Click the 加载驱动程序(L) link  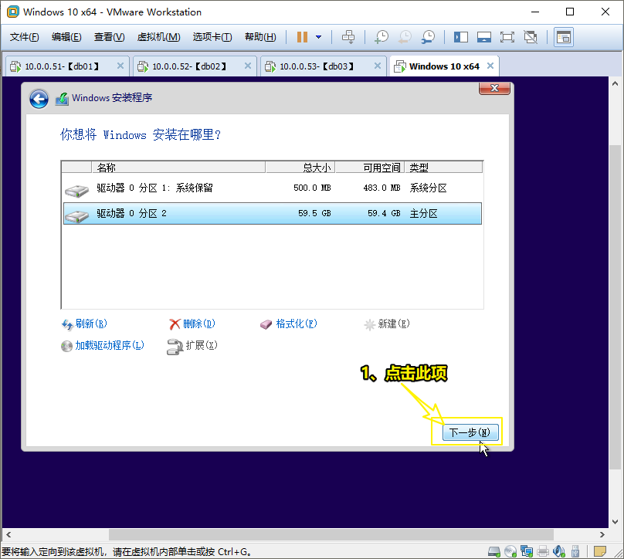tap(110, 345)
